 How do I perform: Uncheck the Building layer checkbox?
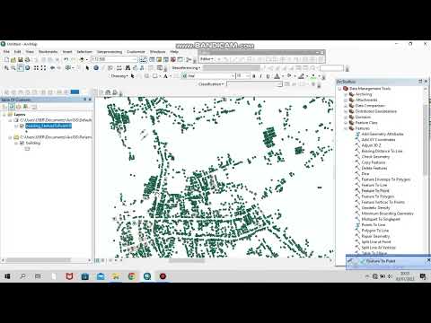pos(22,143)
